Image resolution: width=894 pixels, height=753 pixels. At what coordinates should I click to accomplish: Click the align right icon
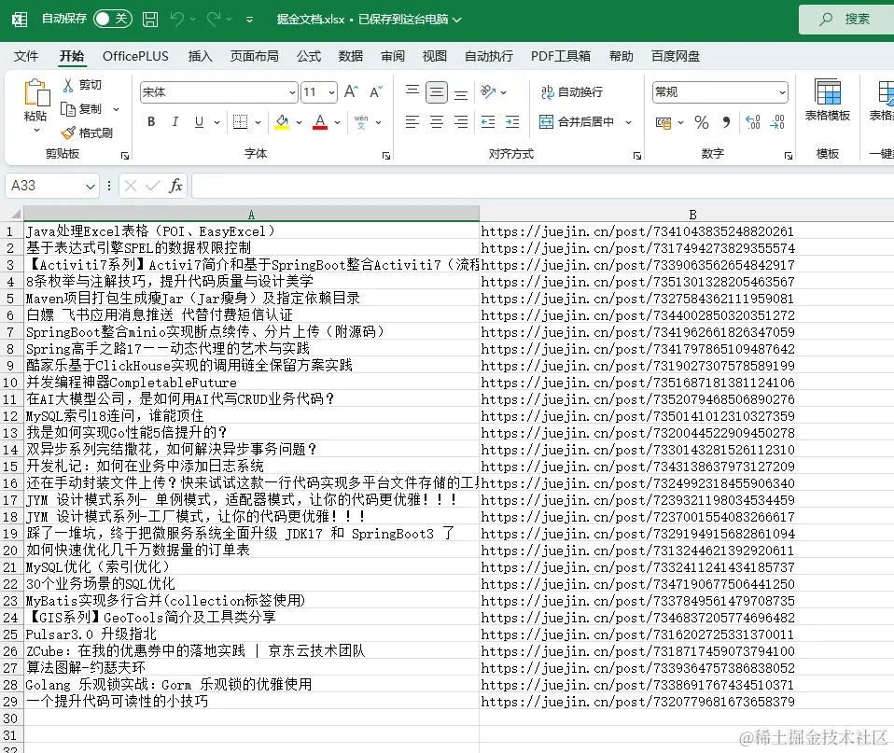461,121
